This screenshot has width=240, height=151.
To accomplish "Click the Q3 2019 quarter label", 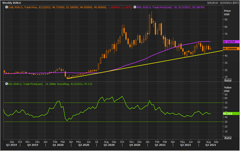I will tap(12, 145).
